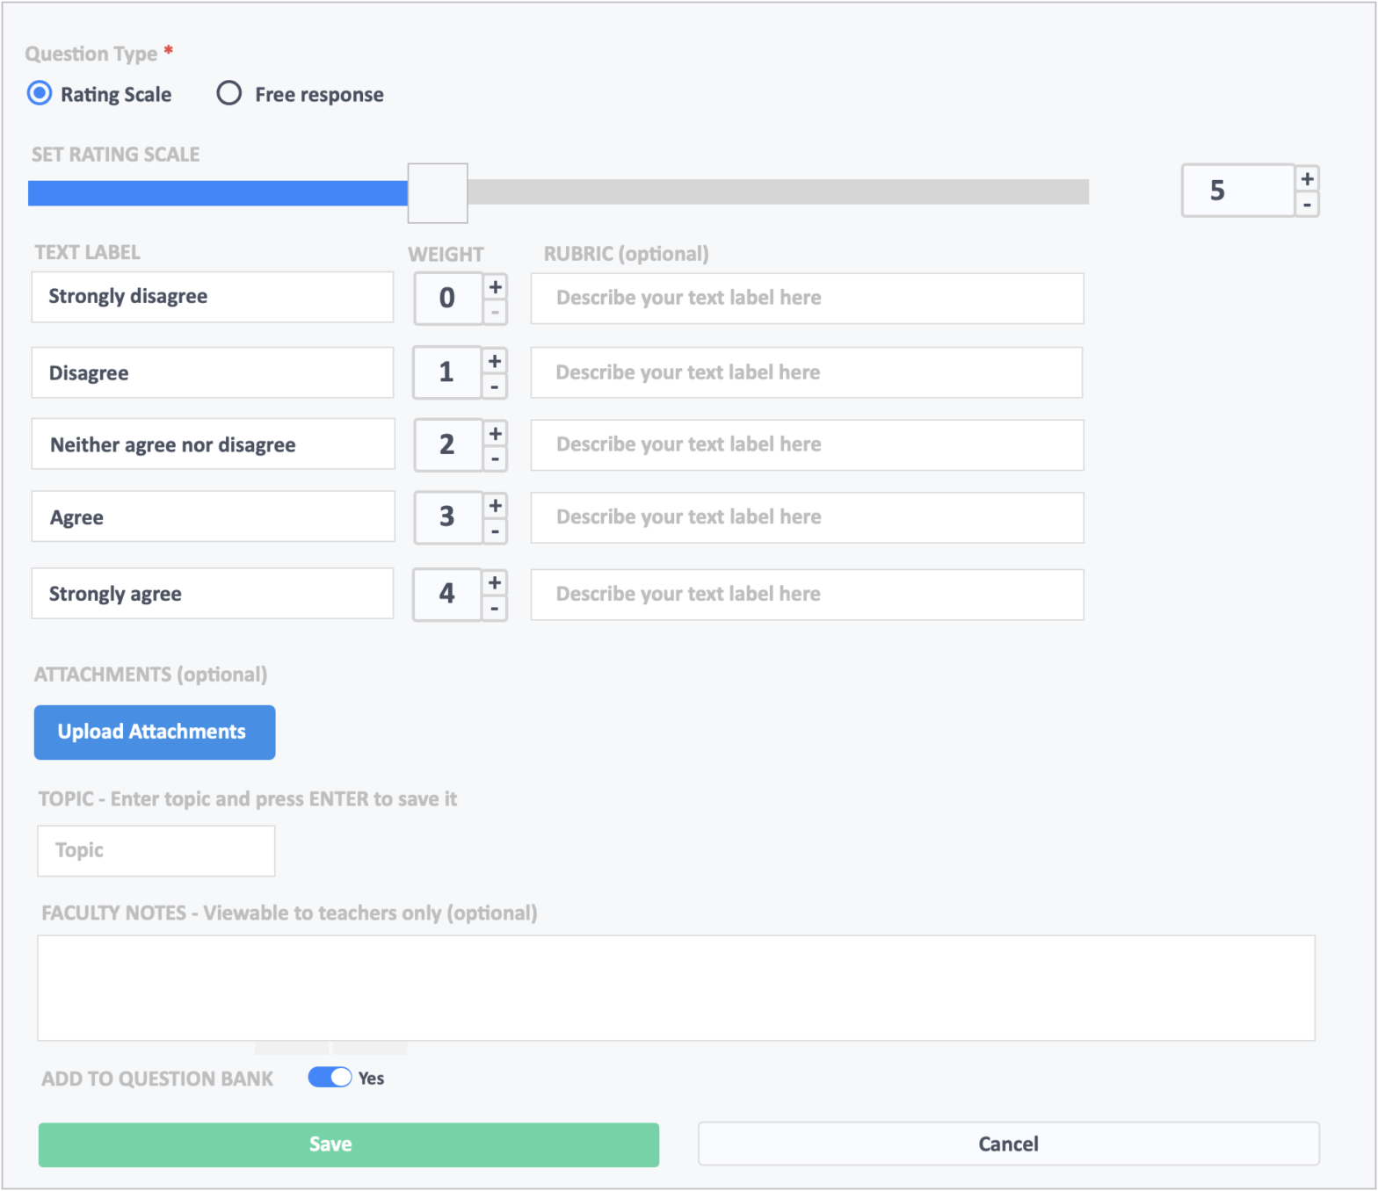Edit the Strongly disagree text label field
Image resolution: width=1378 pixels, height=1191 pixels.
tap(213, 297)
